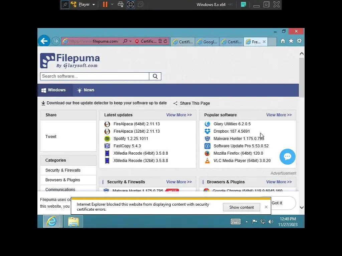Click the page scrollbar up arrow
Viewport: 342px width, 256px height.
pyautogui.click(x=302, y=54)
